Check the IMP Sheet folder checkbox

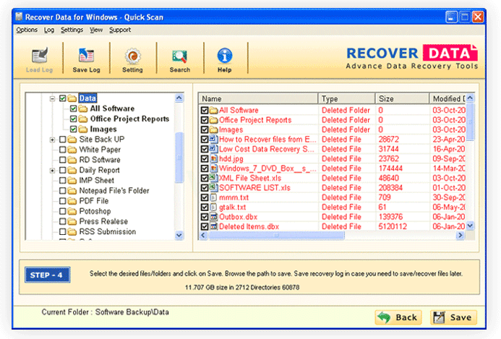tap(63, 180)
